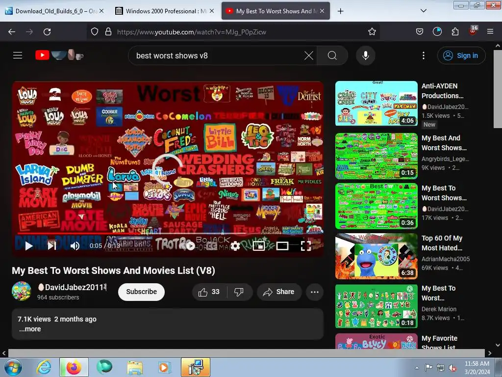Close the Windows 2000 Professional tab
This screenshot has height=377, width=502.
click(212, 11)
